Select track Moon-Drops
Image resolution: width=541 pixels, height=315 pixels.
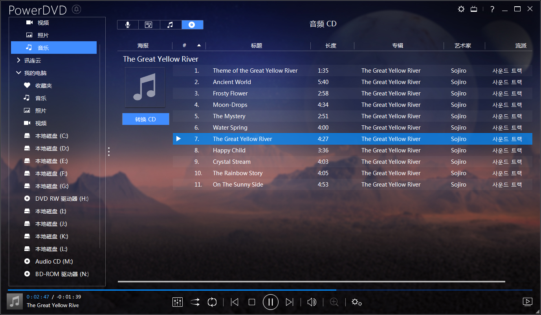pos(352,105)
